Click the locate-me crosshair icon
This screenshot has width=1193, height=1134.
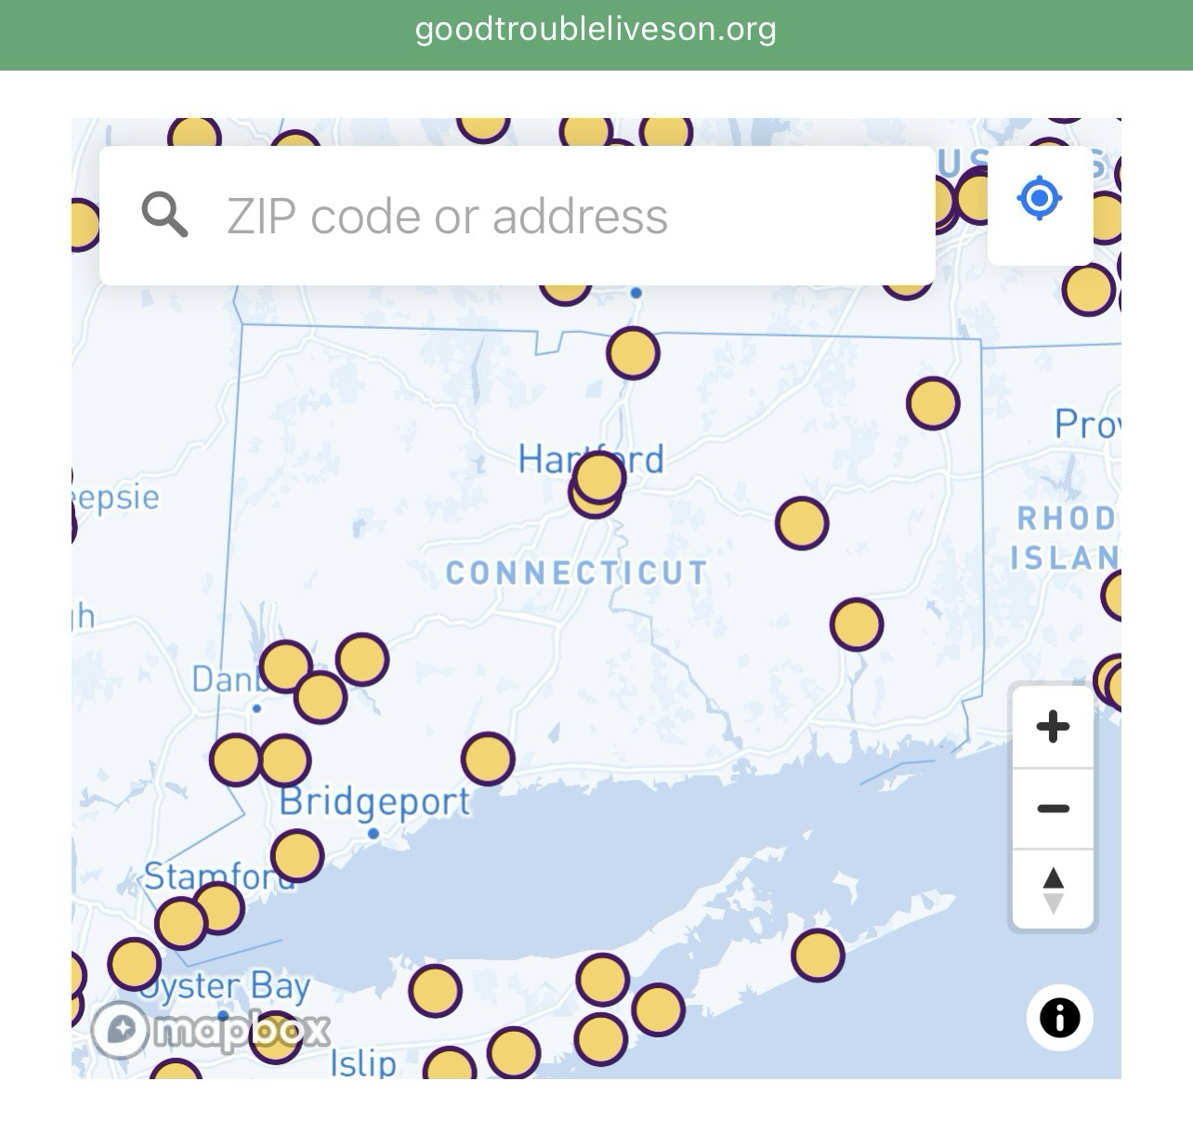click(1040, 198)
